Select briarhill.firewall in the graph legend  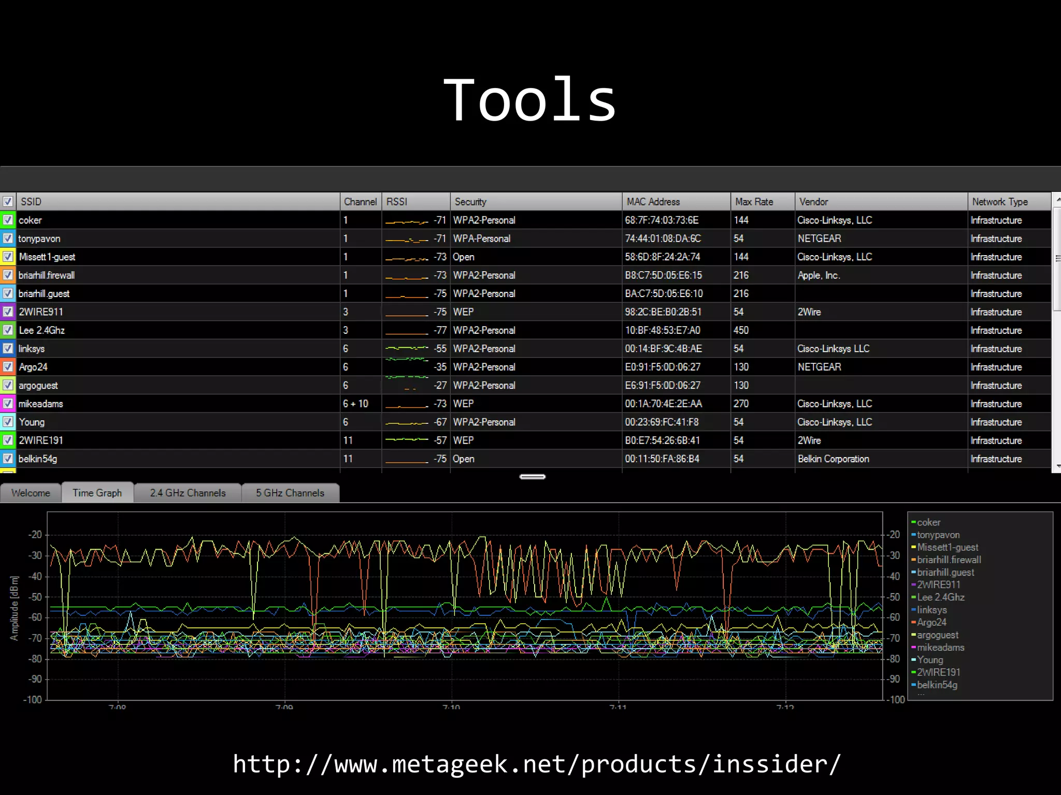tap(947, 560)
